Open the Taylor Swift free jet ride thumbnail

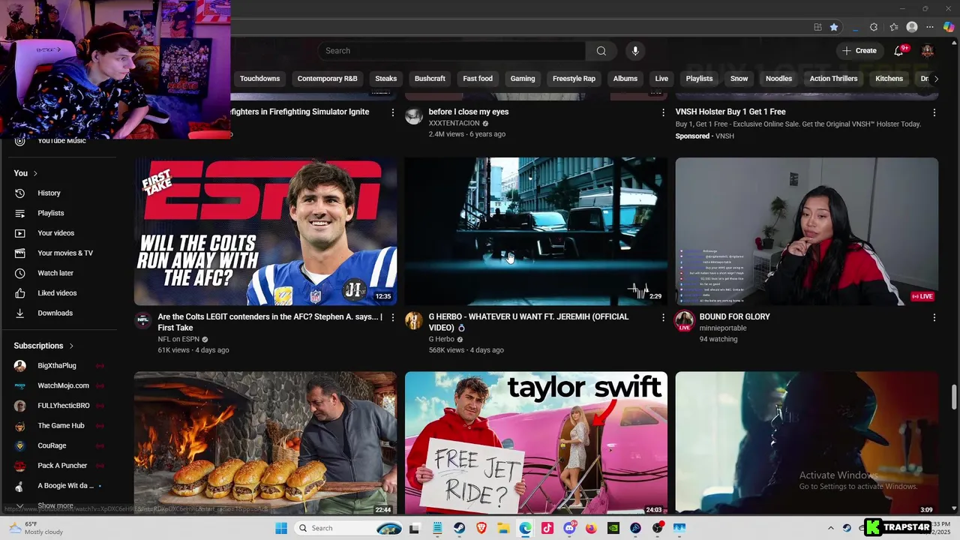point(535,442)
